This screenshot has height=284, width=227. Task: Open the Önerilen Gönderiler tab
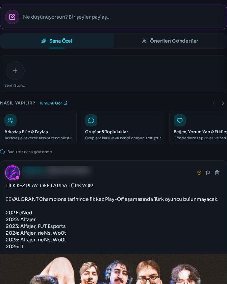170,41
